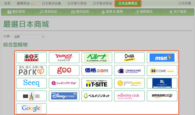Go to the 首頁 home tab
The width and height of the screenshot is (195, 115).
coord(7,3)
